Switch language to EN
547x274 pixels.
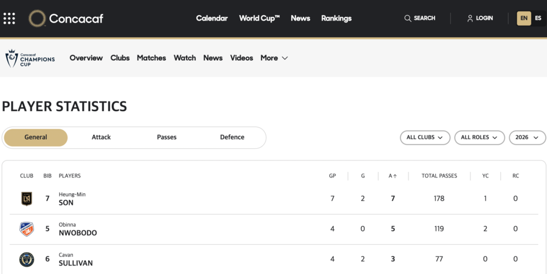pyautogui.click(x=524, y=18)
